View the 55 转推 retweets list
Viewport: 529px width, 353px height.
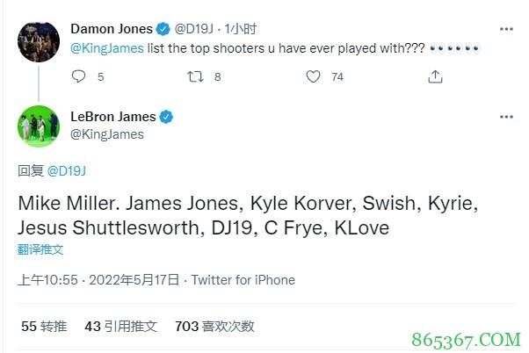44,326
